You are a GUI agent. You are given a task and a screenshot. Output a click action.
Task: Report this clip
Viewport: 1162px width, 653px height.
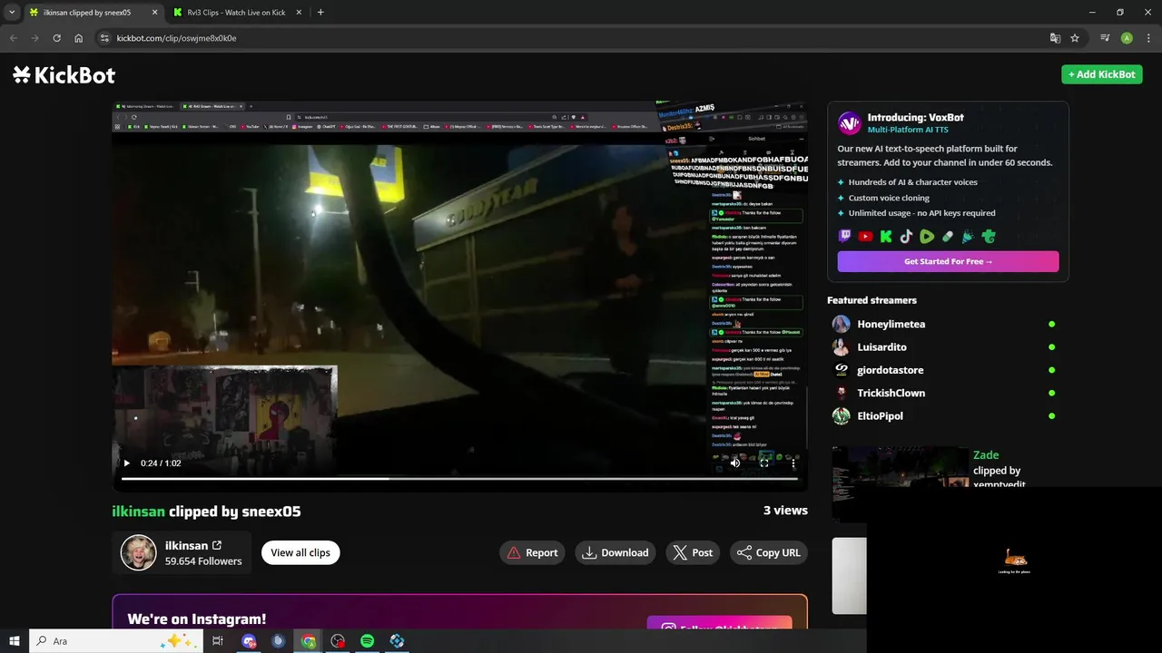pos(532,552)
